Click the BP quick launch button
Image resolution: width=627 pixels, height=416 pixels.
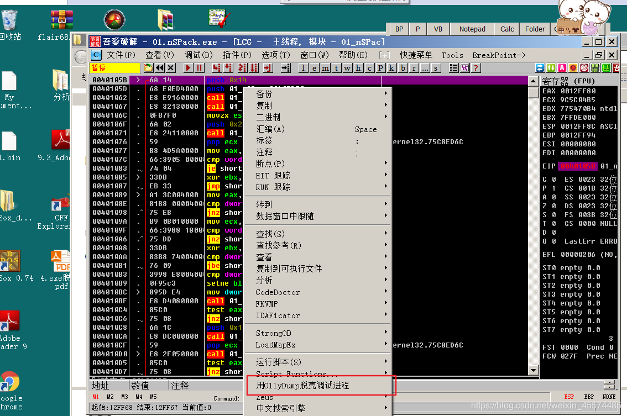click(x=399, y=29)
